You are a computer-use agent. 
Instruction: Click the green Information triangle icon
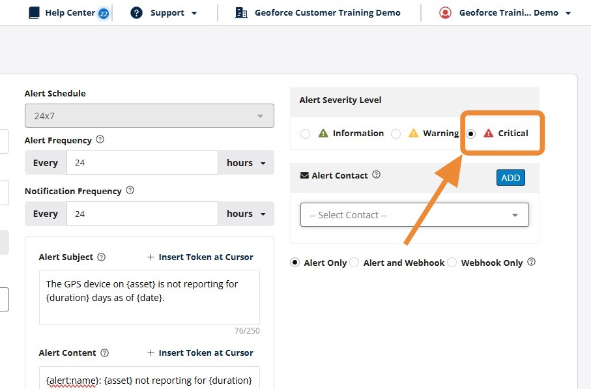pos(323,133)
